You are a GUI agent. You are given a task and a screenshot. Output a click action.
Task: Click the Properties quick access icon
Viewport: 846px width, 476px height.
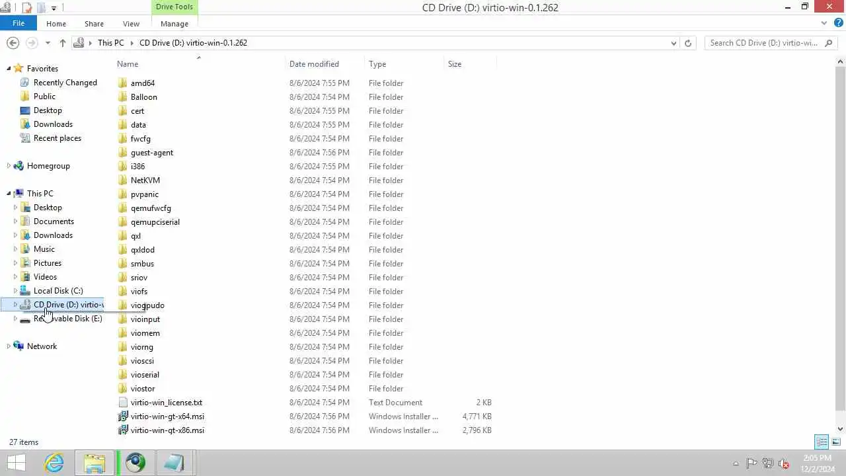(27, 8)
